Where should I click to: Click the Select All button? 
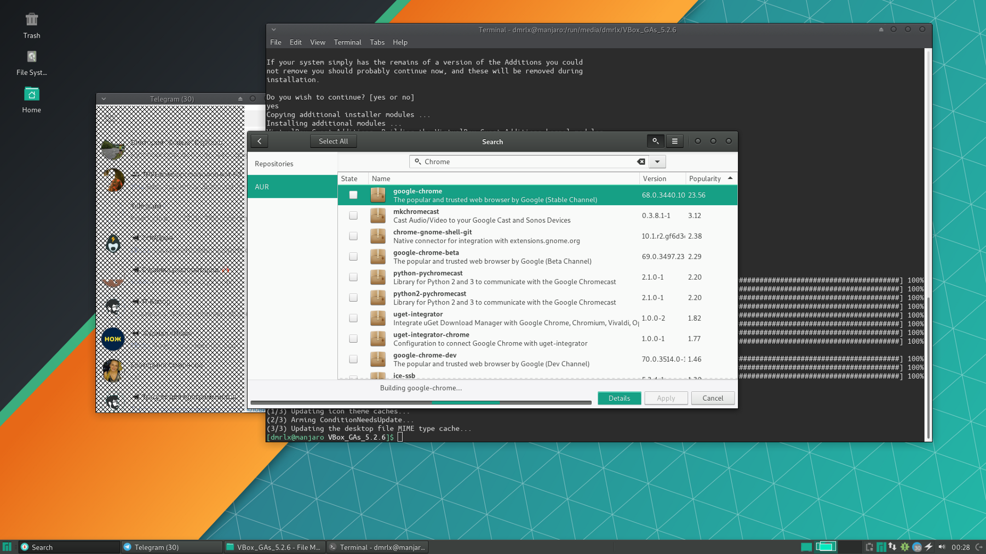333,141
